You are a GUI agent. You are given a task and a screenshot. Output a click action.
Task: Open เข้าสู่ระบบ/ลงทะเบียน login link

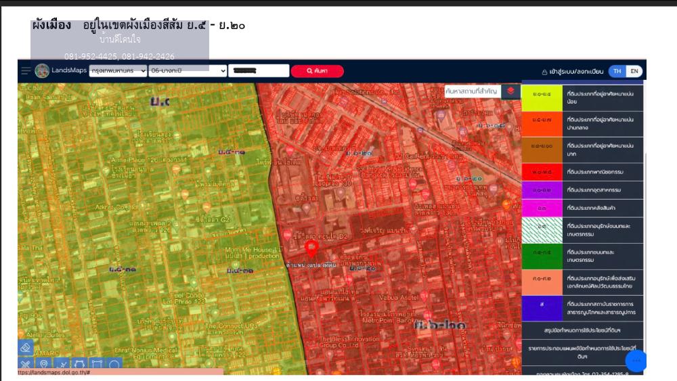pyautogui.click(x=572, y=71)
